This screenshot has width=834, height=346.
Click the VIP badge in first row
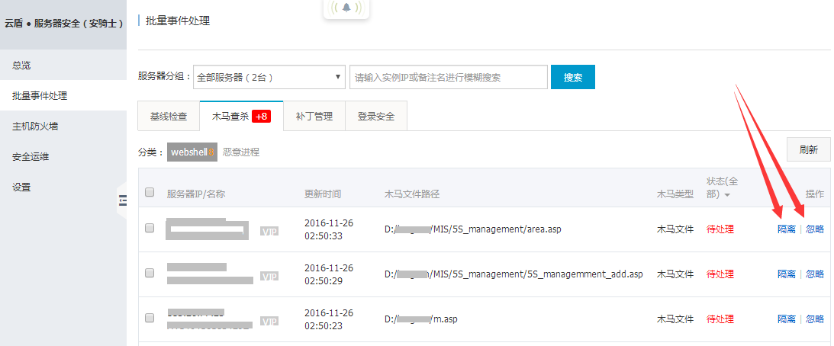pos(269,231)
